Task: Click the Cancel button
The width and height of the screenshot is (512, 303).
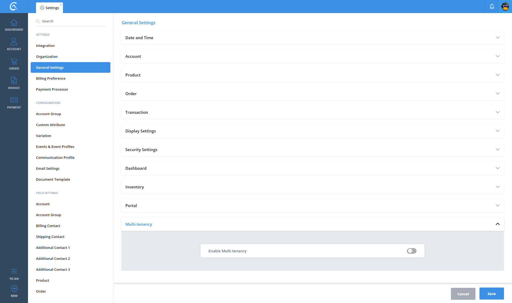Action: [x=463, y=294]
